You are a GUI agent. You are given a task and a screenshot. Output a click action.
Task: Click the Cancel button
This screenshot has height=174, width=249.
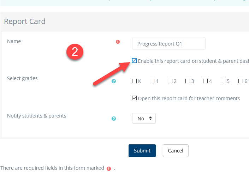tap(176, 151)
